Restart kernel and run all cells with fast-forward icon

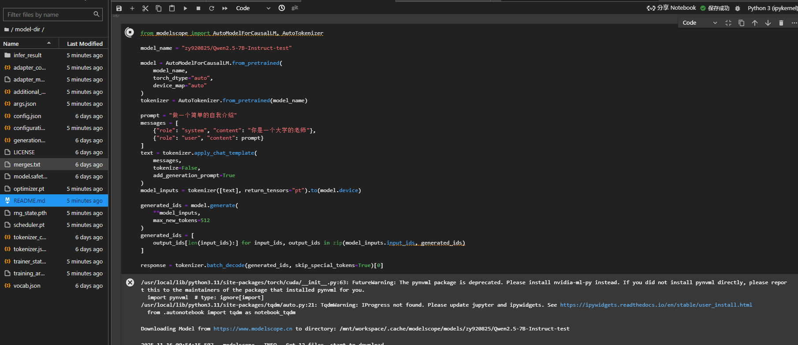coord(225,8)
